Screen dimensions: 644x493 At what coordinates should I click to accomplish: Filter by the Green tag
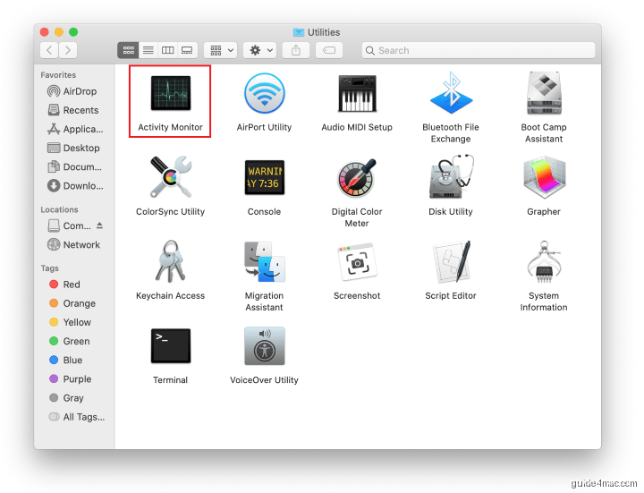[x=70, y=341]
